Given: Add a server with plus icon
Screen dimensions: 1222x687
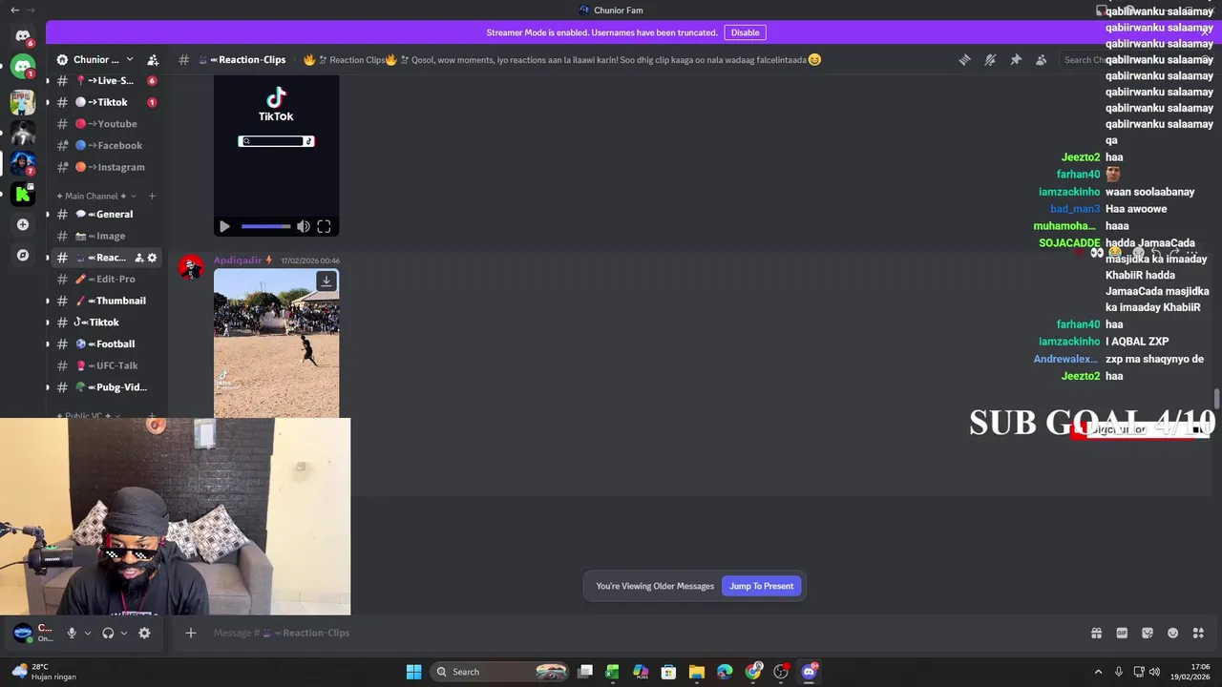Looking at the screenshot, I should [23, 225].
